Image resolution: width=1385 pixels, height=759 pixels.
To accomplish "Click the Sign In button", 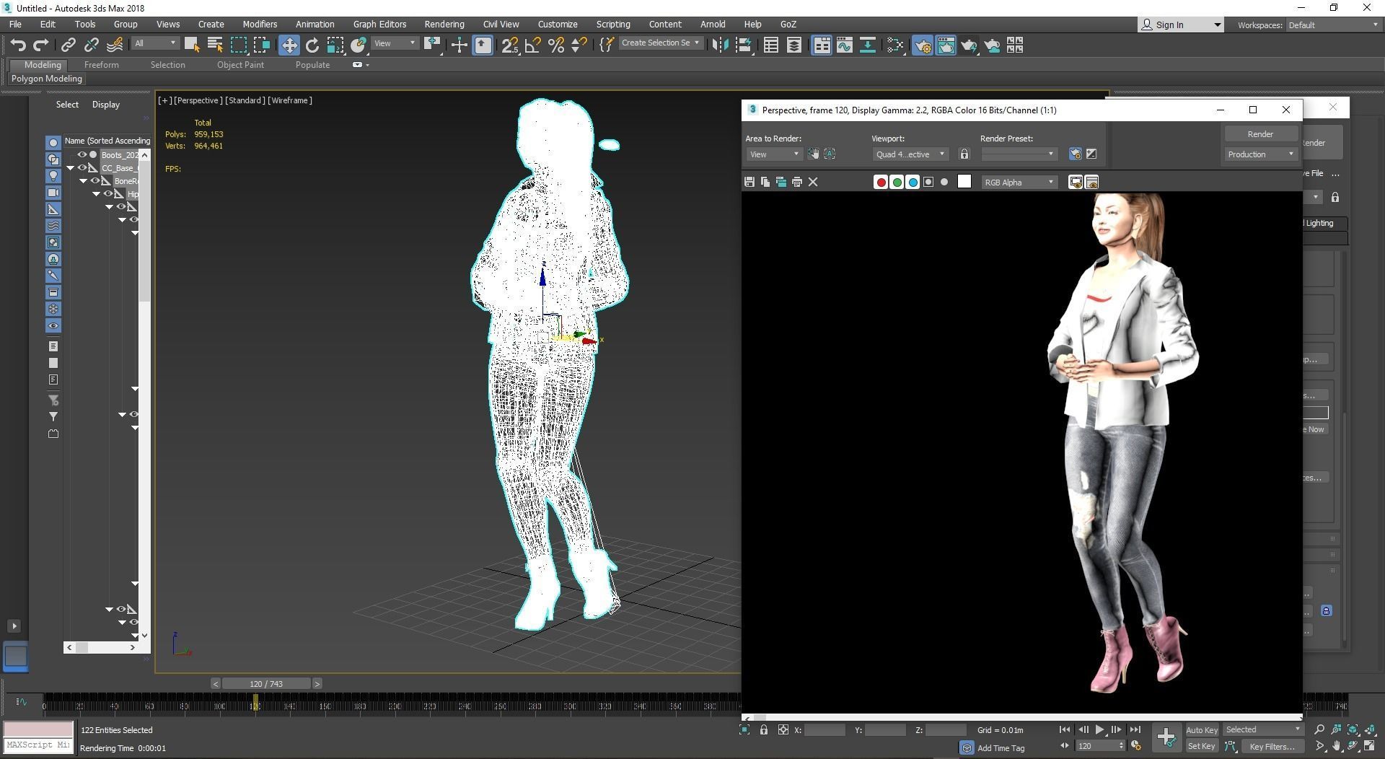I will pos(1180,25).
